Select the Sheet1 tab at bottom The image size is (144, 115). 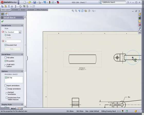point(13,108)
